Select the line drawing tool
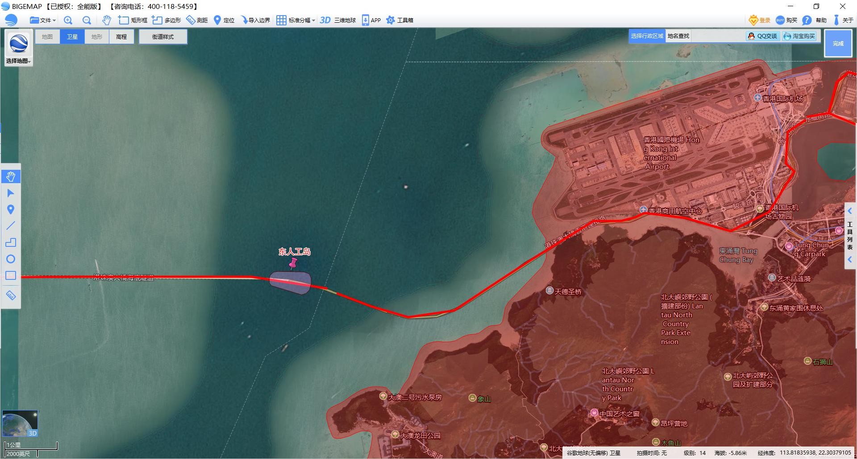Screen dimensions: 857x459 click(x=11, y=226)
